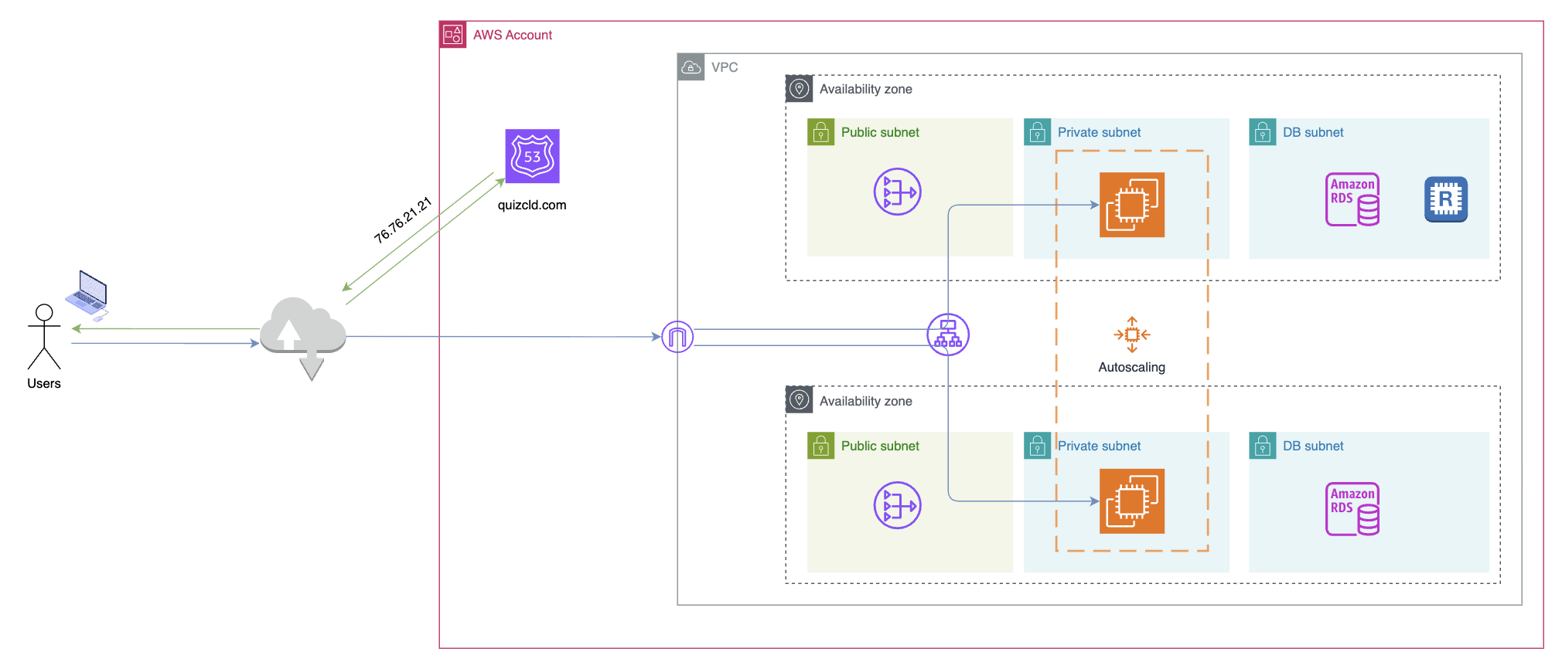Select the Amazon RDS icon in top DB subnet
The width and height of the screenshot is (1562, 669).
point(1352,199)
